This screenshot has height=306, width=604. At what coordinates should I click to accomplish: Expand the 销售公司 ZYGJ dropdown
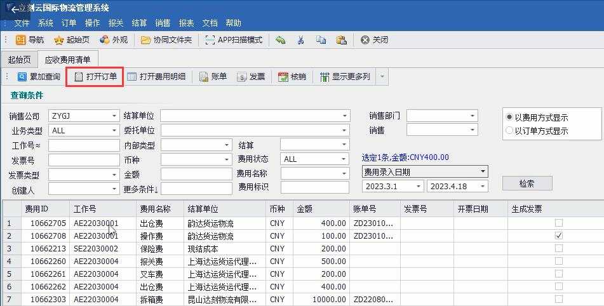point(114,116)
